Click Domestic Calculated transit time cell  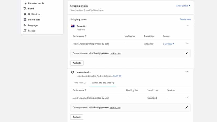pos(149,44)
